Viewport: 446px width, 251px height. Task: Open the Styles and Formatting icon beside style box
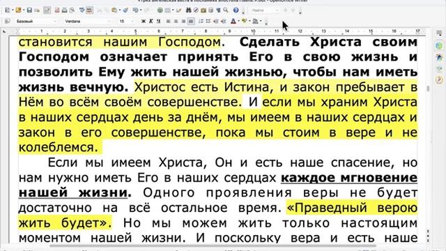pyautogui.click(x=8, y=21)
